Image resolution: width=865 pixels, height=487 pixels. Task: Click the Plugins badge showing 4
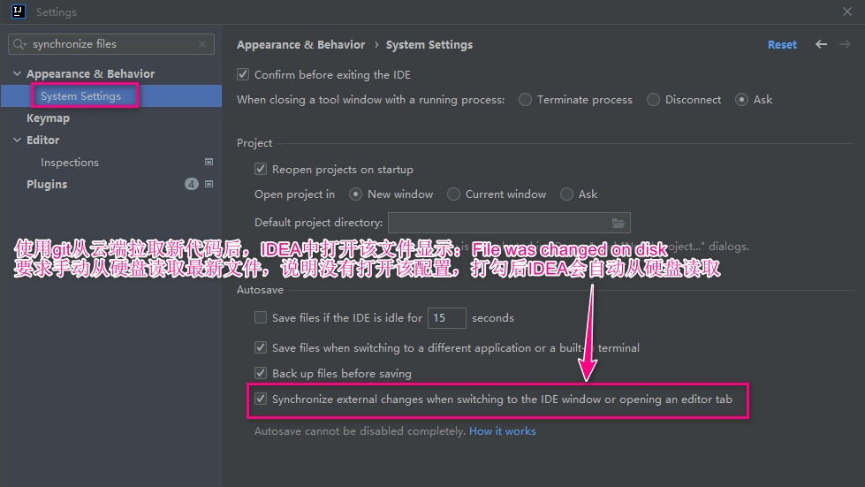(192, 184)
